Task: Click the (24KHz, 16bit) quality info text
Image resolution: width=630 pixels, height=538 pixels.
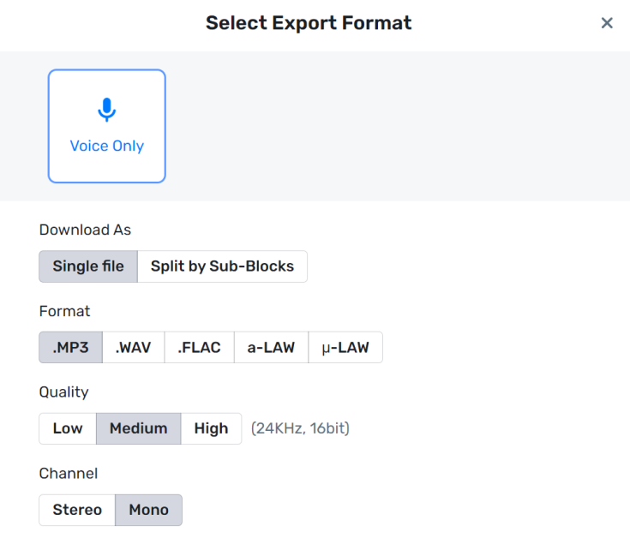Action: click(x=300, y=428)
